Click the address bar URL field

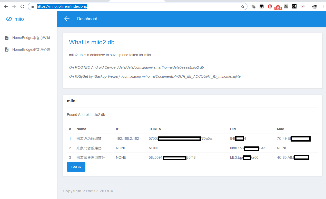tap(137, 6)
